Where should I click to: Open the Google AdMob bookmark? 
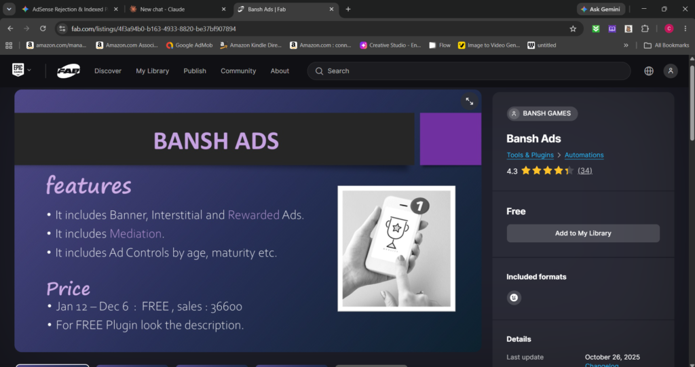(x=189, y=45)
